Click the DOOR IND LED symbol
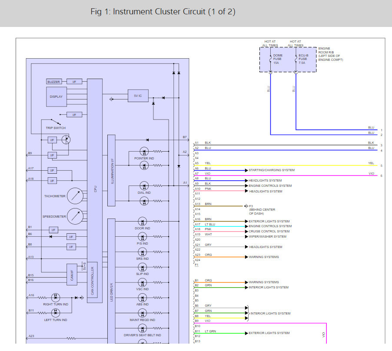The image size is (392, 351). 143,222
